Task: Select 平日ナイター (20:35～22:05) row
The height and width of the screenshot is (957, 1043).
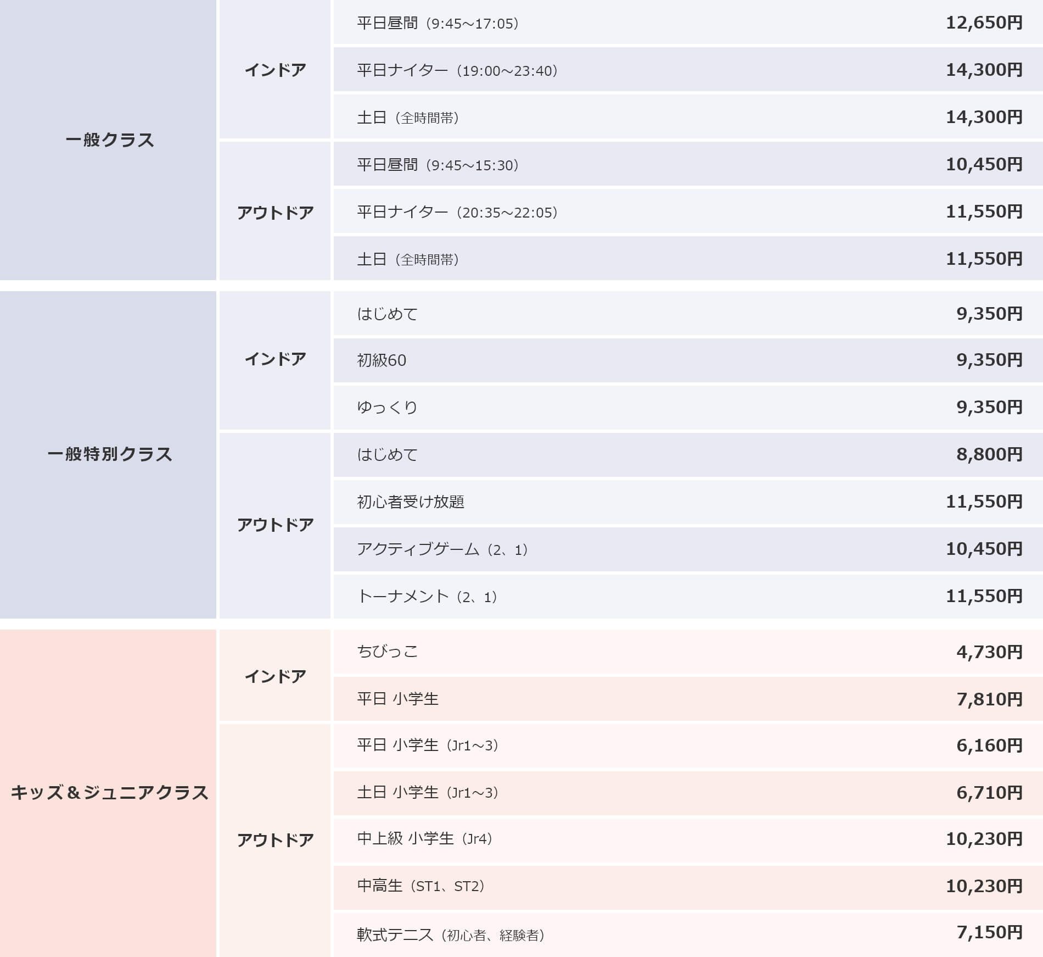Action: pyautogui.click(x=457, y=212)
